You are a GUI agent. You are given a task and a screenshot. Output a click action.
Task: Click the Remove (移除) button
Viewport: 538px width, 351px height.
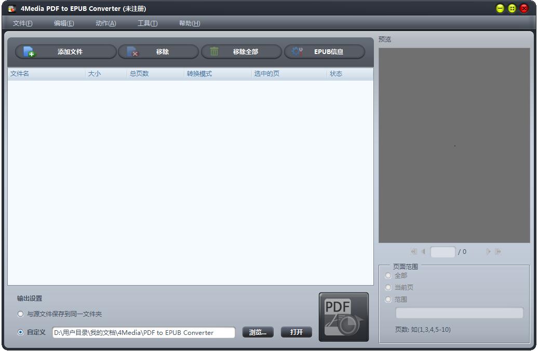point(158,52)
